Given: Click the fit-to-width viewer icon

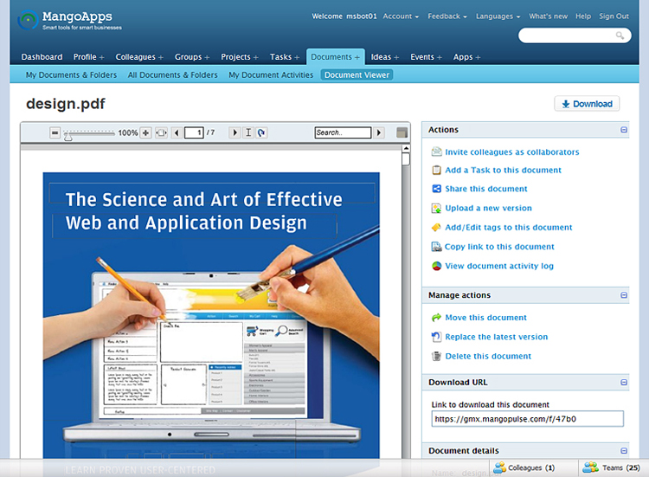Looking at the screenshot, I should tap(162, 132).
